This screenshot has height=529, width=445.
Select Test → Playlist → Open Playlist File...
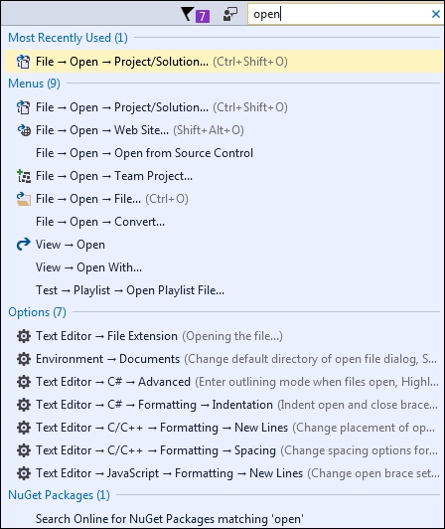223,290
